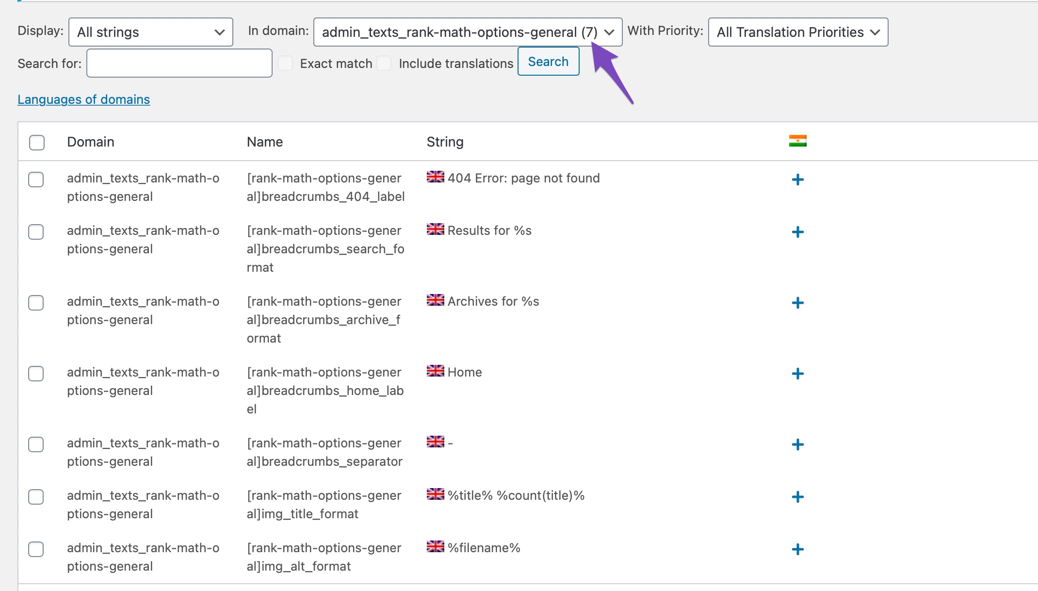Click the img_title_format name cell
1038x591 pixels.
(x=324, y=505)
